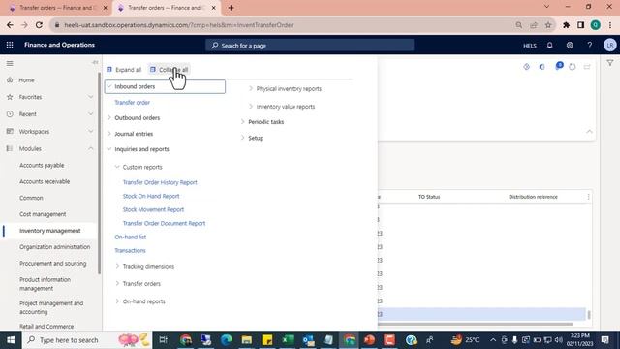620x349 pixels.
Task: Click the Collapse all button
Action: click(169, 70)
